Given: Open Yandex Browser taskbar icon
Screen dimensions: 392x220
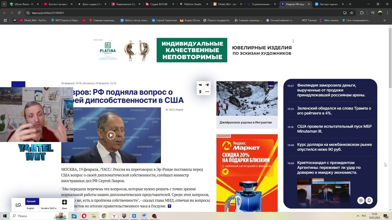Looking at the screenshot, I should coord(114,216).
